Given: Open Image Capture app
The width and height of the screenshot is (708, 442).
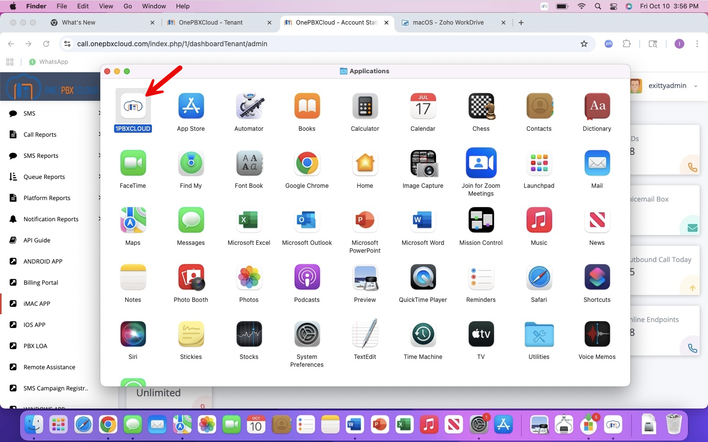Looking at the screenshot, I should point(423,163).
